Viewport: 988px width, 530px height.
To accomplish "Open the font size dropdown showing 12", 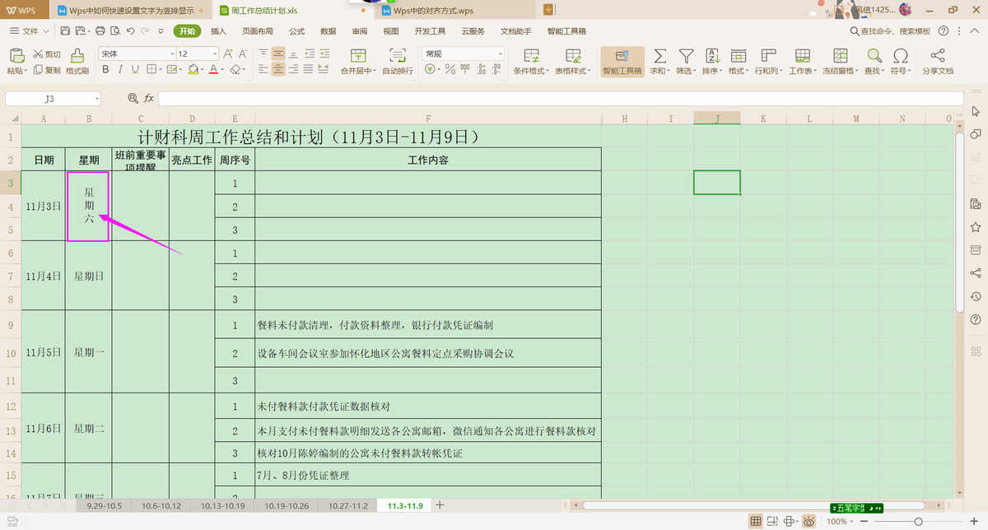I will pos(215,53).
